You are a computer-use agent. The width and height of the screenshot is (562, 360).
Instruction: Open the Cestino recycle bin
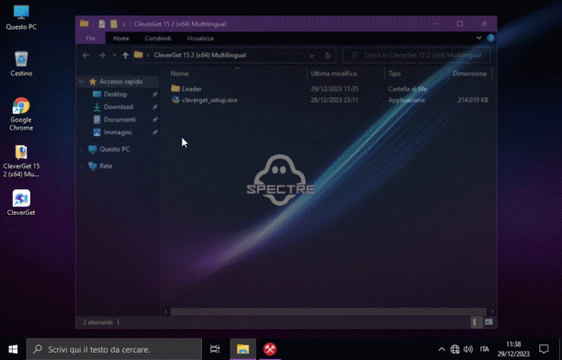coord(21,63)
